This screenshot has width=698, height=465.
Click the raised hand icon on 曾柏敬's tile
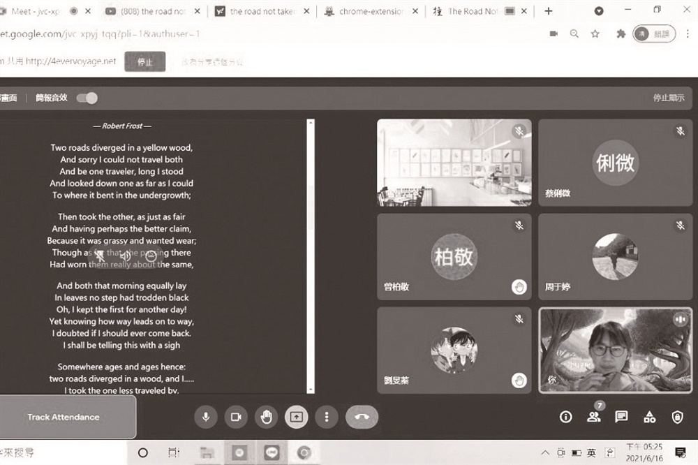point(519,287)
